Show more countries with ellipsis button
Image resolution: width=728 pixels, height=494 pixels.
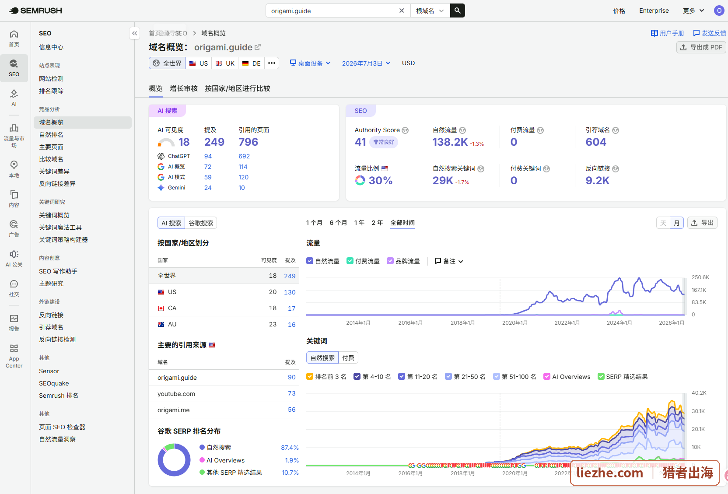272,63
